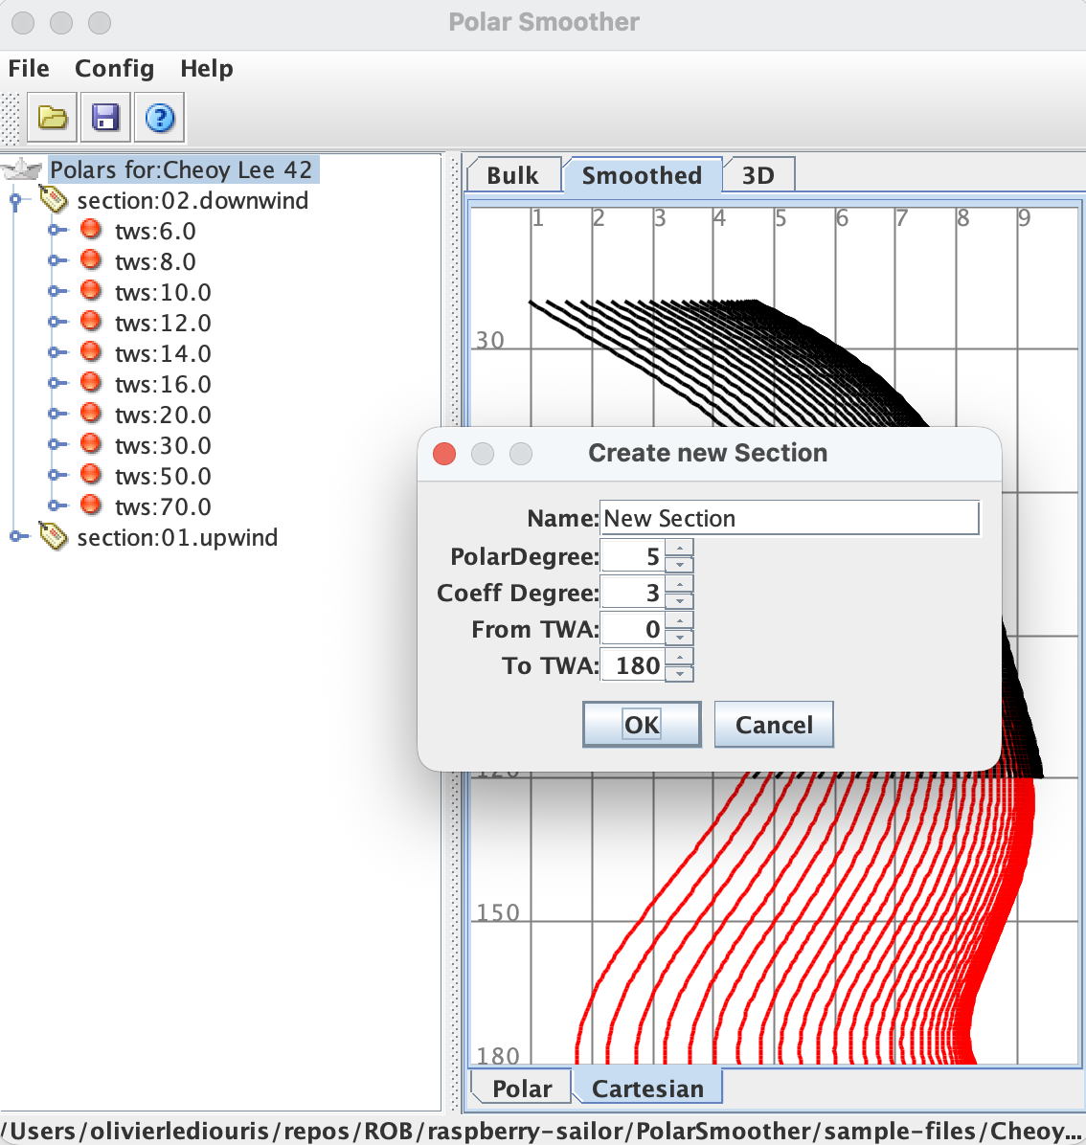Viewport: 1086px width, 1145px height.
Task: Click tag icon beside section:02.downwind
Action: 53,200
